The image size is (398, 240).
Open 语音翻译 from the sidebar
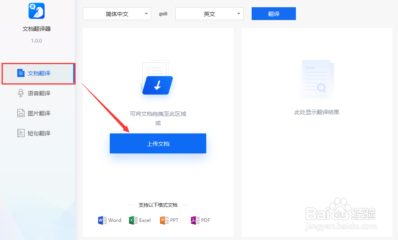pos(21,93)
